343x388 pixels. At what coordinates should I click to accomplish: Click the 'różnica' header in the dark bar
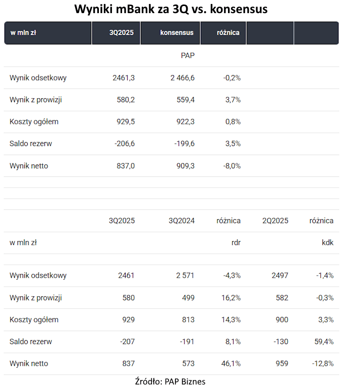click(228, 33)
